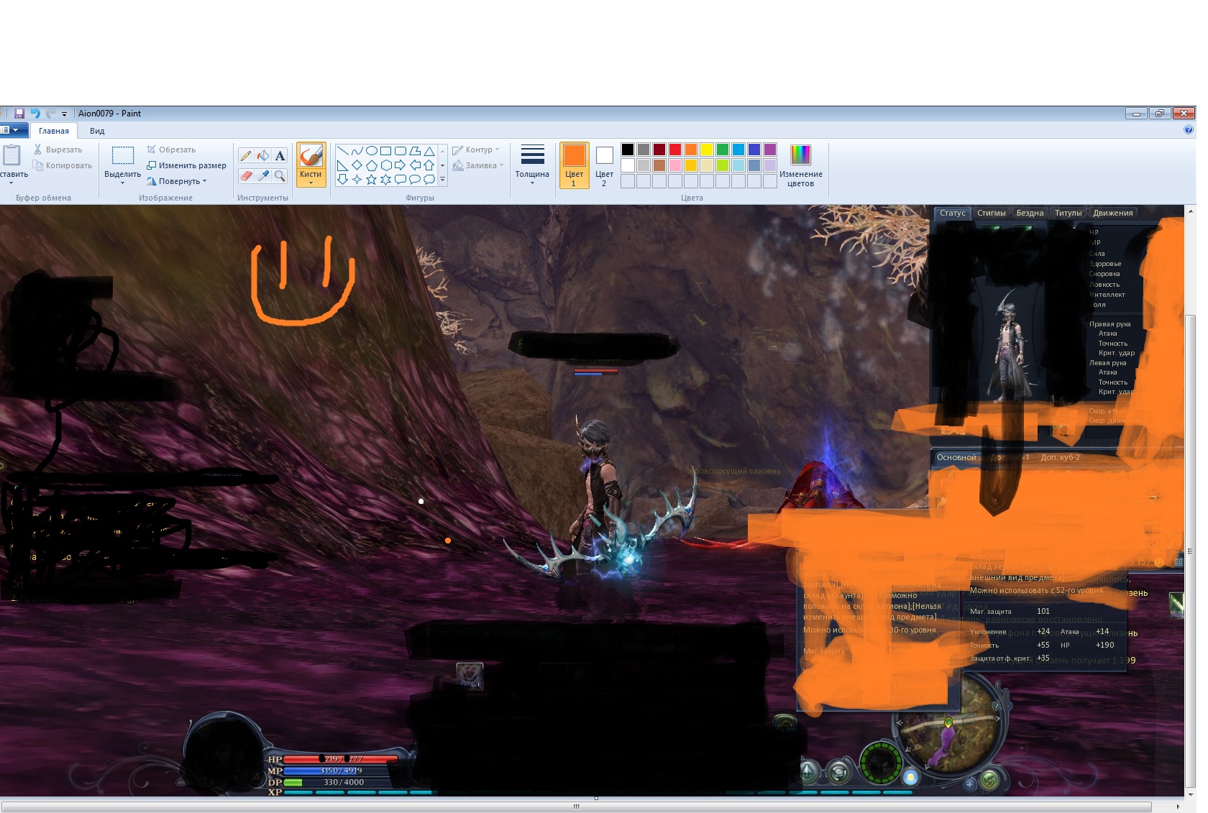This screenshot has height=813, width=1208.
Task: Open Paint help with the question mark icon
Action: pos(1188,130)
